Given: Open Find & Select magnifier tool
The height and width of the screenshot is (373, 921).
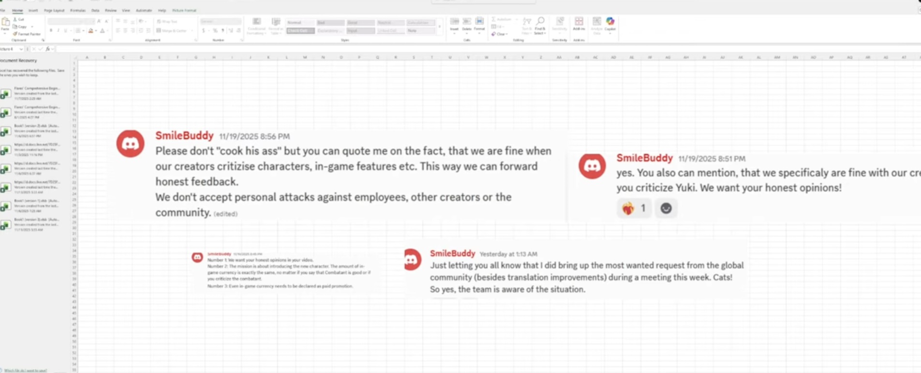Looking at the screenshot, I should 540,26.
